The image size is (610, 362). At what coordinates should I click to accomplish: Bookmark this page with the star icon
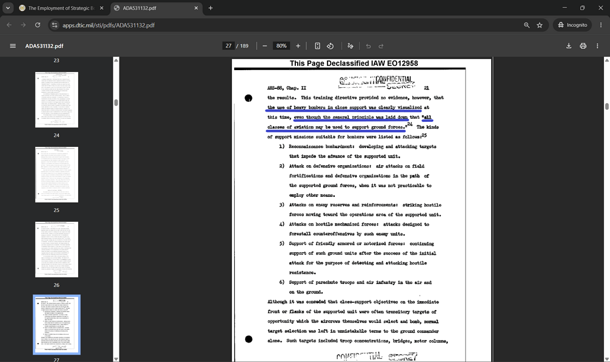540,25
